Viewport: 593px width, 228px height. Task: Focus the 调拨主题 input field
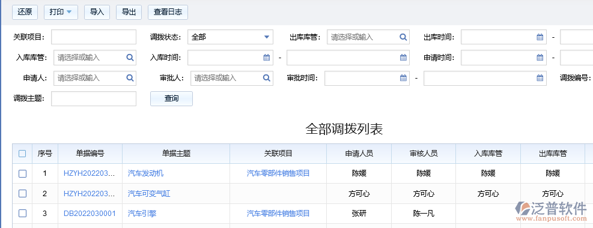point(93,98)
